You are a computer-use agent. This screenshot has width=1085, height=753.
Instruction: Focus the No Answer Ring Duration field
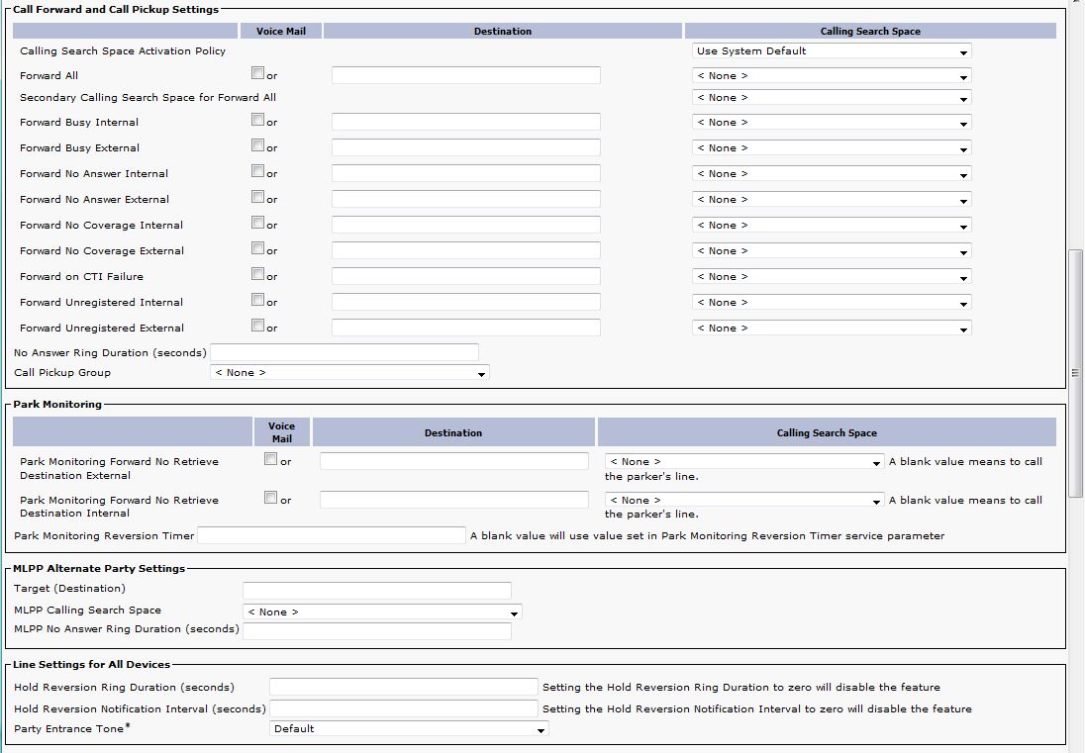[x=345, y=353]
